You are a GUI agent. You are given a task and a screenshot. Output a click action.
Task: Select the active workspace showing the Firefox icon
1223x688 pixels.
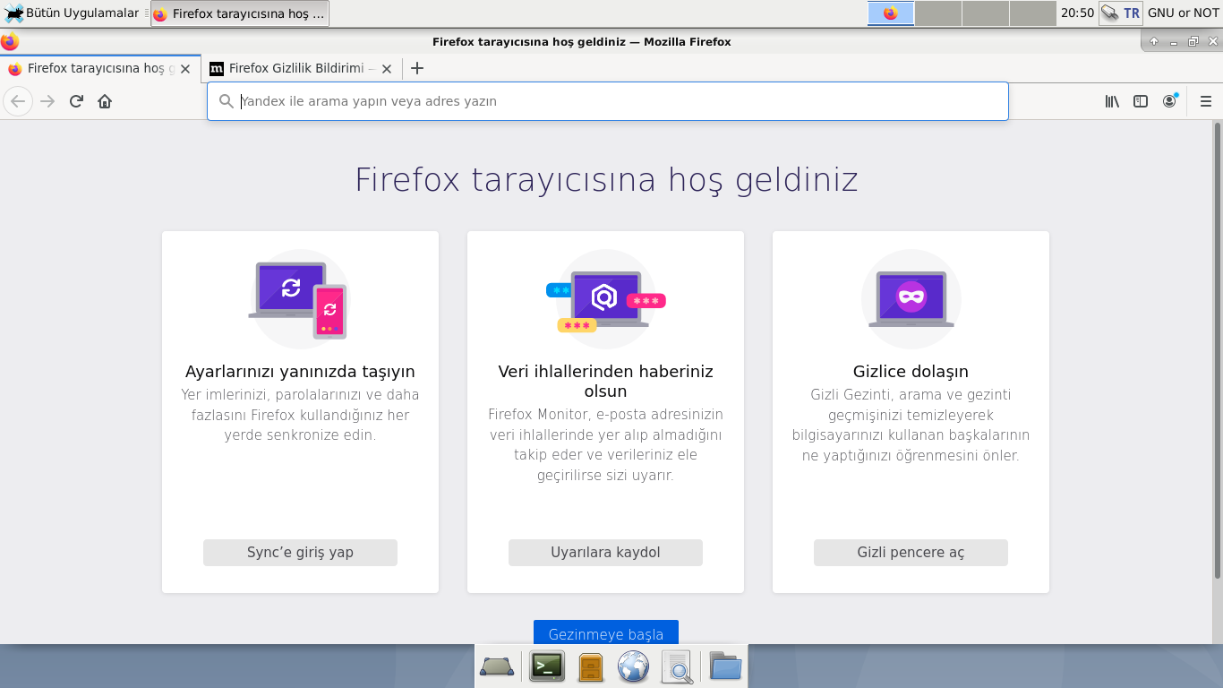coord(891,13)
